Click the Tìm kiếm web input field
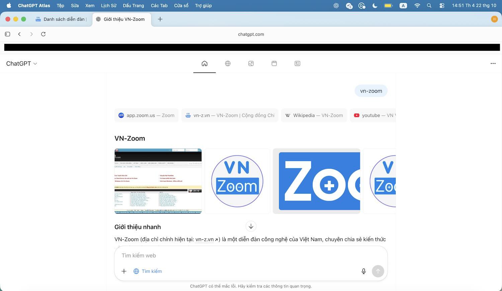The image size is (502, 291). (x=250, y=256)
